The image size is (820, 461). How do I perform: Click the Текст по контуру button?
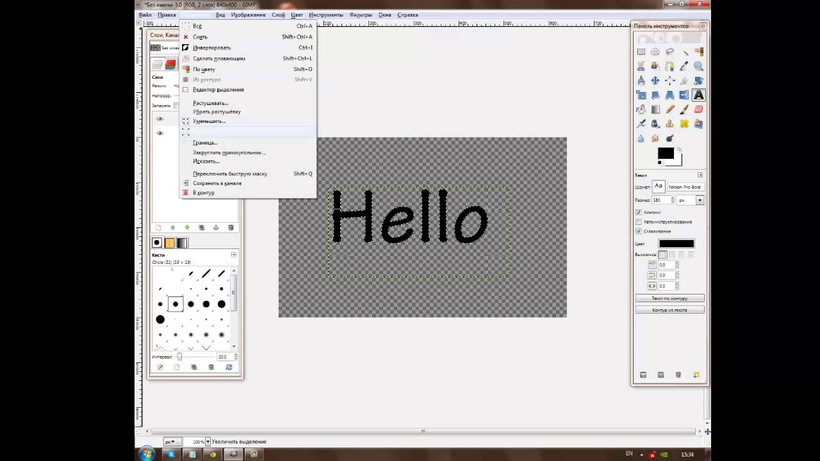tap(669, 298)
